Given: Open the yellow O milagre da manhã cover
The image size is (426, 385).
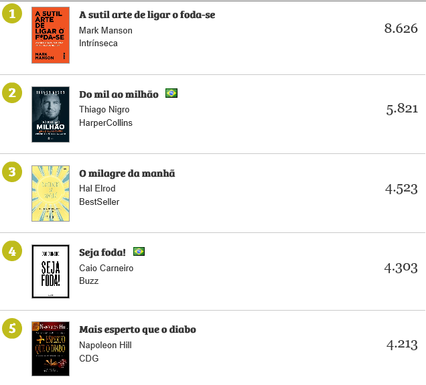Looking at the screenshot, I should 50,193.
